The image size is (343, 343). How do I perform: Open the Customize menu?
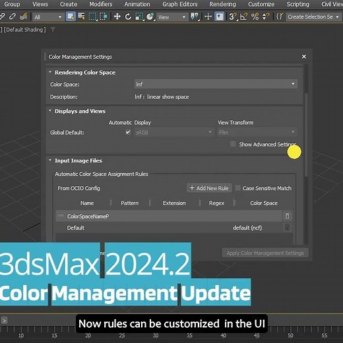coord(261,4)
